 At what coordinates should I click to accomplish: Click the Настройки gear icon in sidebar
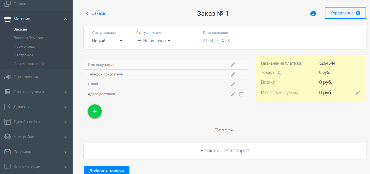[7, 137]
